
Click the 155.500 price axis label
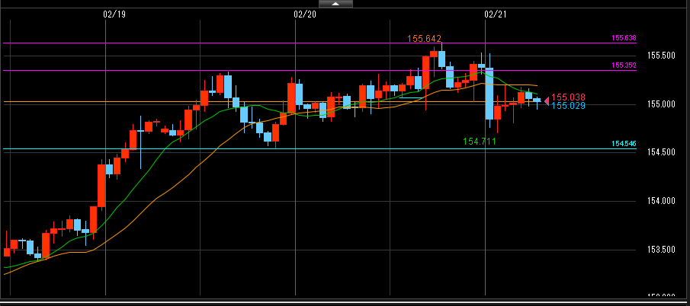660,56
